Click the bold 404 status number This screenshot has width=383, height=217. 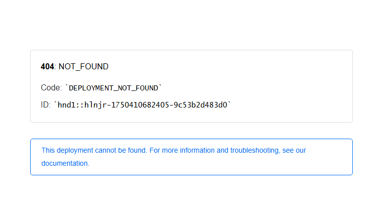[47, 66]
